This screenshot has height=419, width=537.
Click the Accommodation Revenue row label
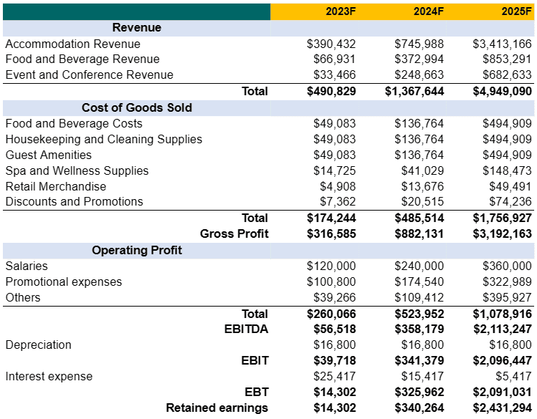[x=73, y=44]
